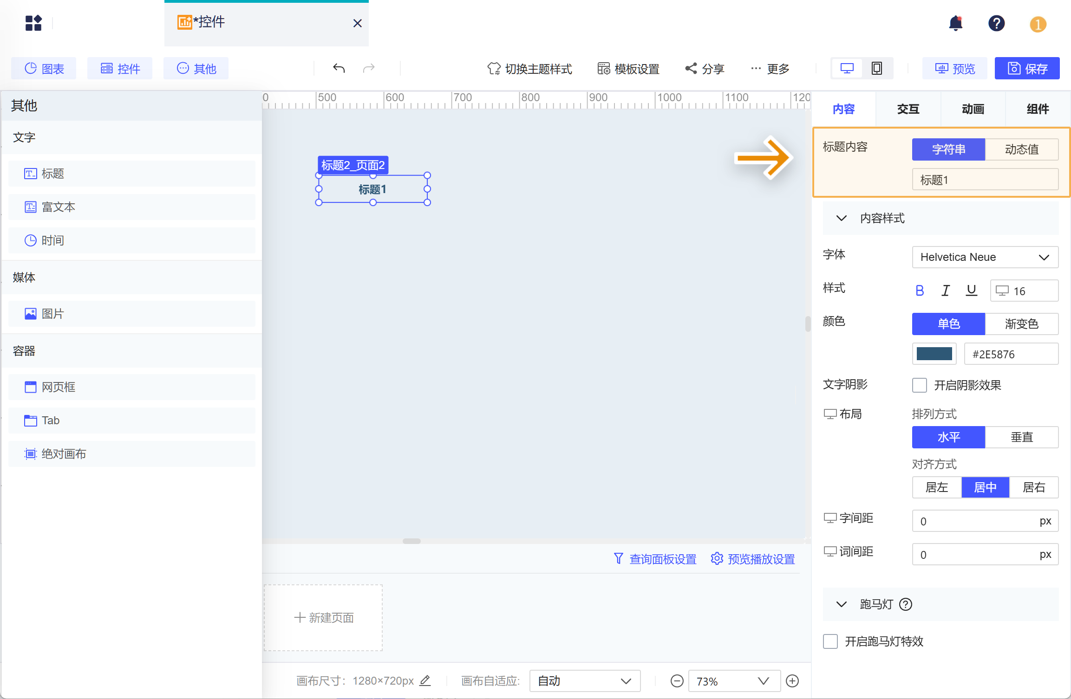The width and height of the screenshot is (1071, 699).
Task: Click the zoom in plus icon
Action: click(792, 681)
